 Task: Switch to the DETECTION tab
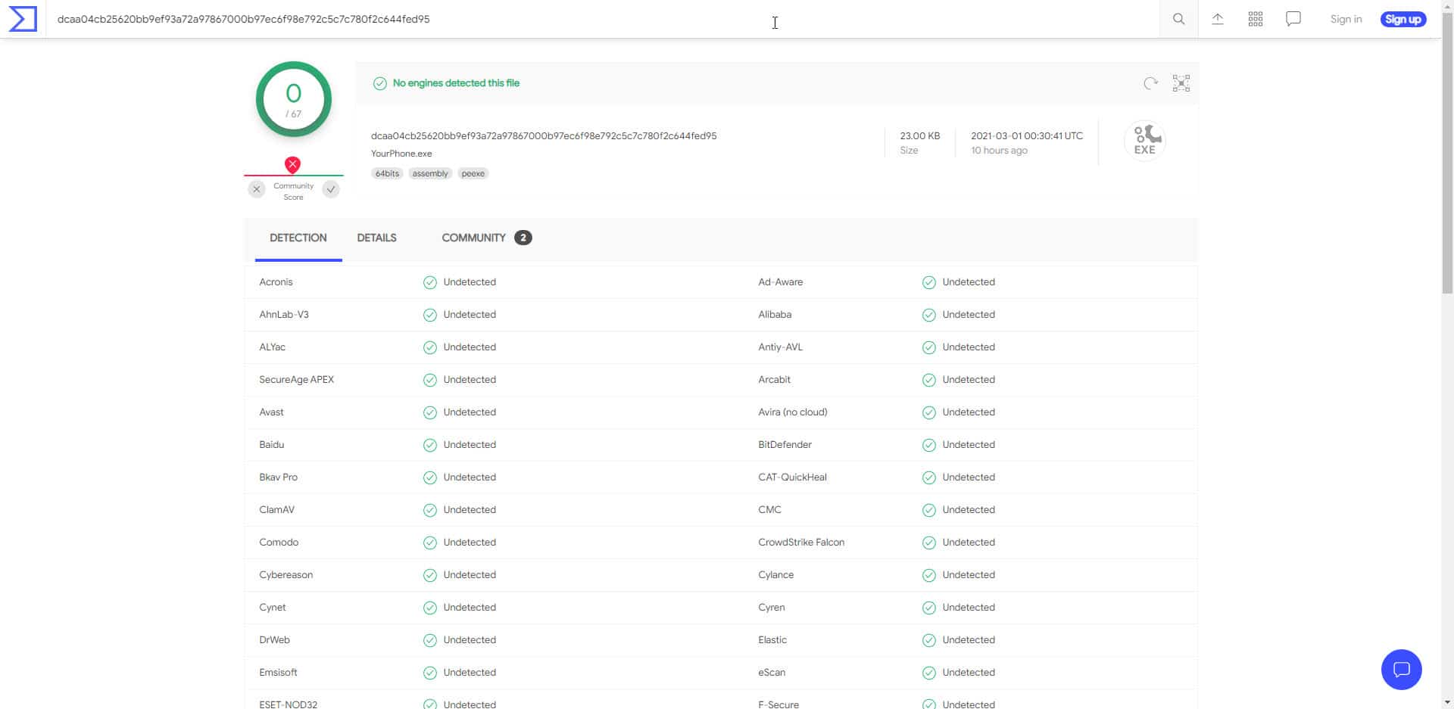(298, 238)
